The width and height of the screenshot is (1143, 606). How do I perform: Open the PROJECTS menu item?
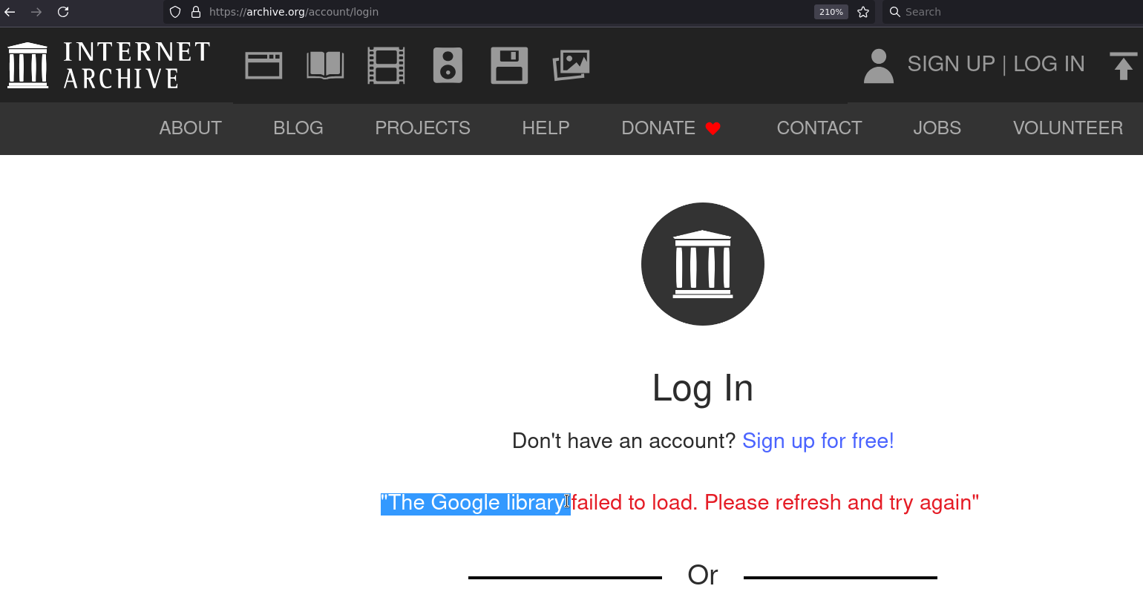click(422, 128)
